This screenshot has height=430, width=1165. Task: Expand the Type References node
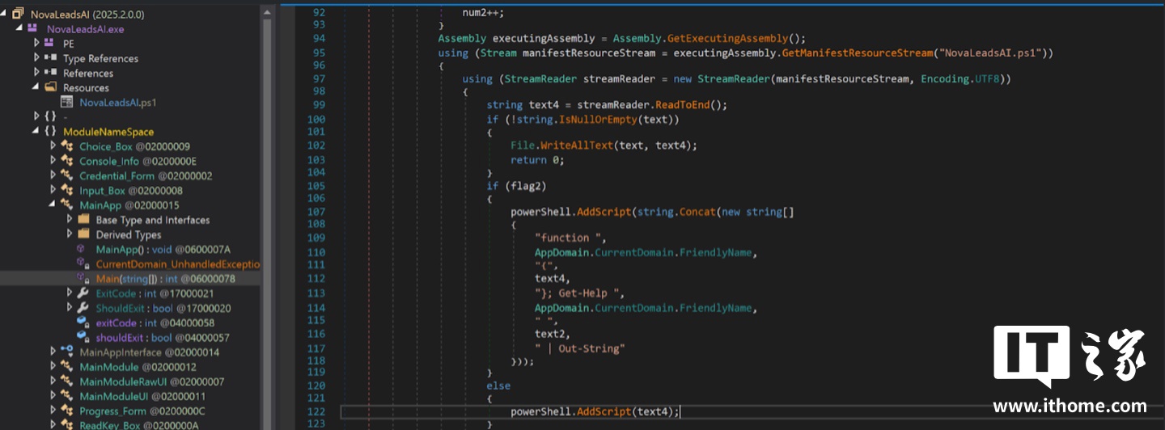36,57
